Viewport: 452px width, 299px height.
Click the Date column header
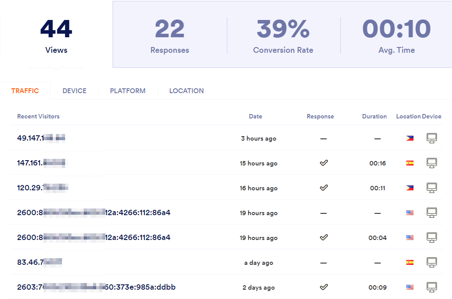coord(255,116)
